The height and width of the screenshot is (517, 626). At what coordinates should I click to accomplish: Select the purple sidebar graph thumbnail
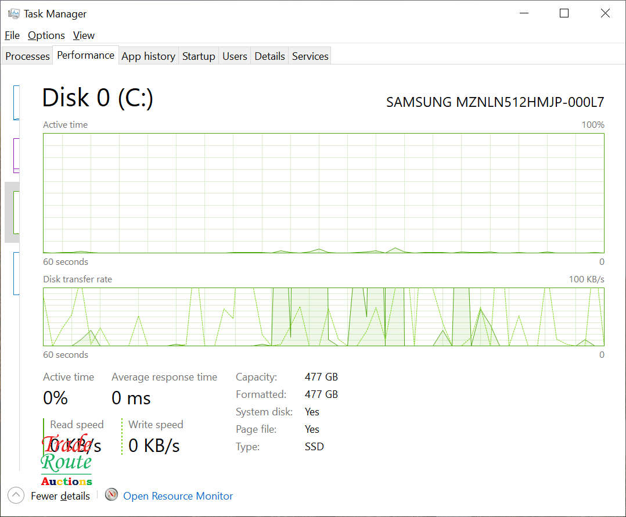(x=16, y=155)
